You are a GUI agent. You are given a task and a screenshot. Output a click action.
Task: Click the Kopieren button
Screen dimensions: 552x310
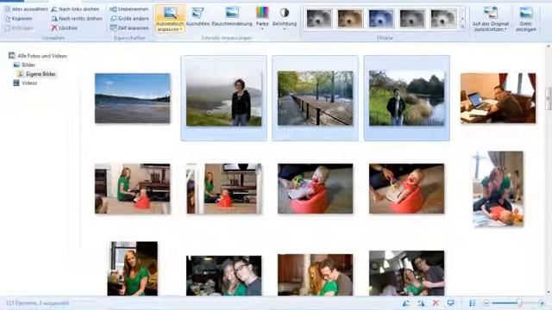pyautogui.click(x=19, y=18)
